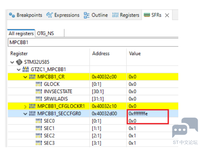
Task: Click the MPCBB1_CR register icon
Action: tap(32, 77)
